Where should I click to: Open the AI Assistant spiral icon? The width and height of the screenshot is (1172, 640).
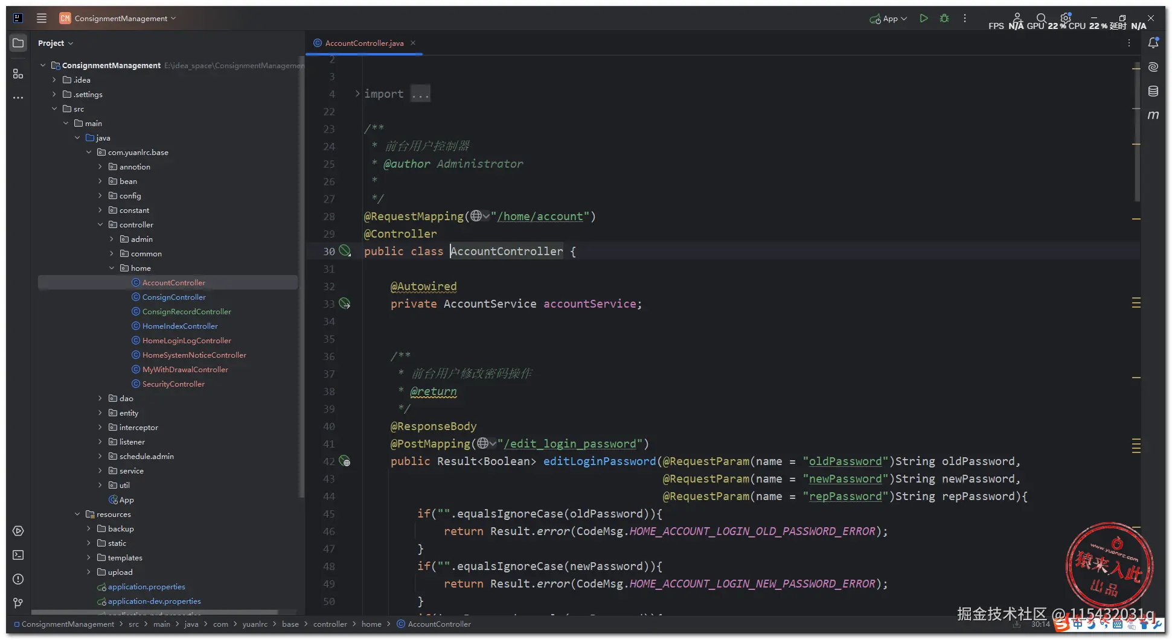click(x=1153, y=67)
